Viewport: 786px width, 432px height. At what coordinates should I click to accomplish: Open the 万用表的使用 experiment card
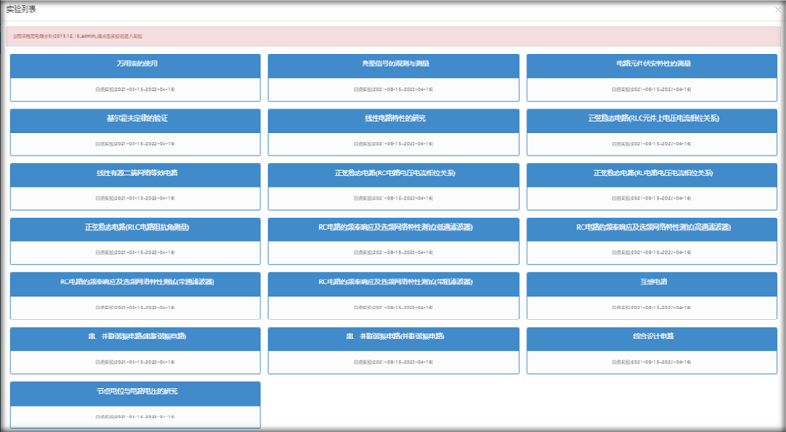coord(134,64)
